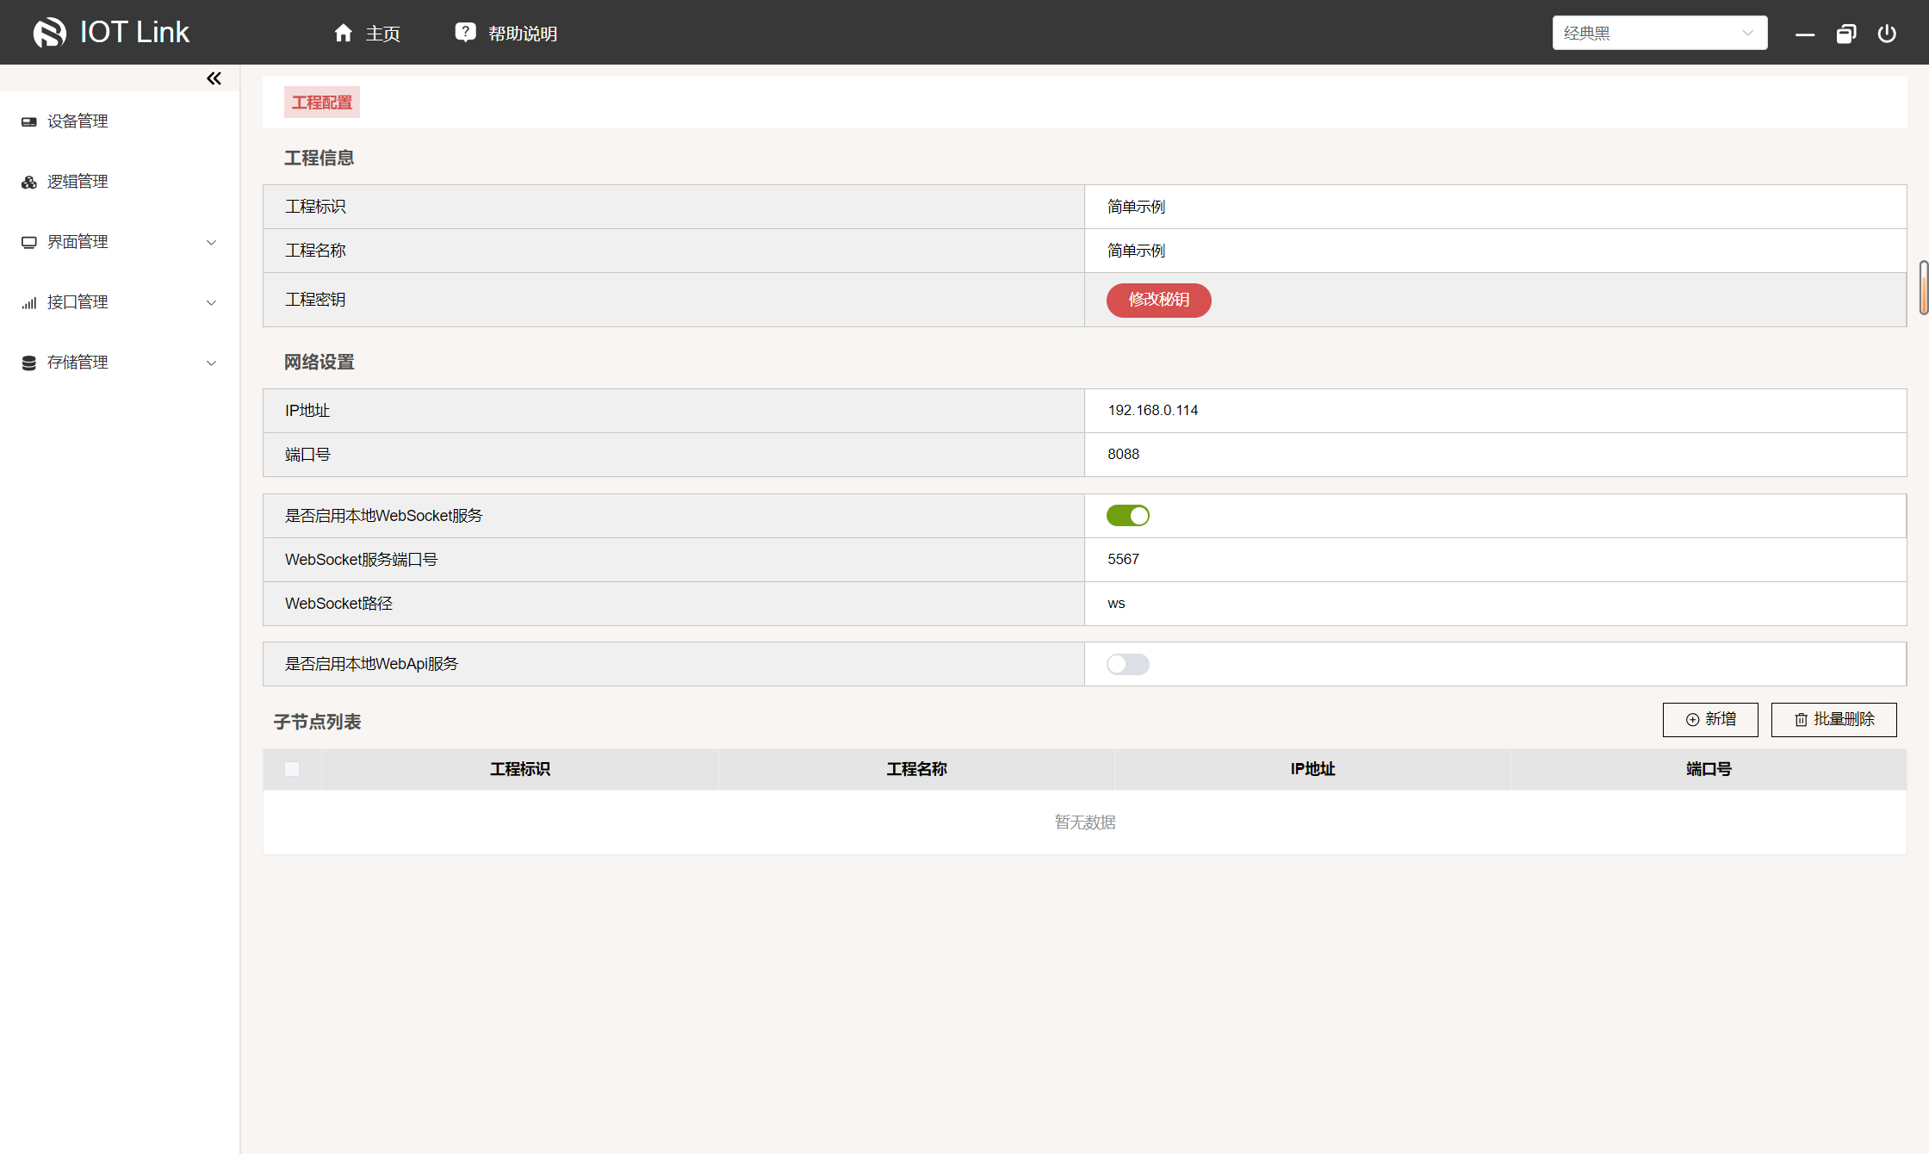Click the WebSocket路径 field ws
The height and width of the screenshot is (1154, 1929).
tap(1495, 604)
